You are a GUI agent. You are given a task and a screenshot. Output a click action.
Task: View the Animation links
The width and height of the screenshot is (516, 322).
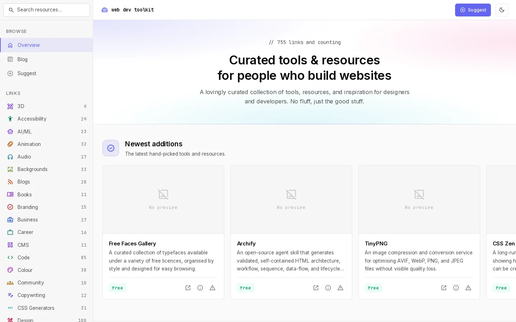coord(47,144)
